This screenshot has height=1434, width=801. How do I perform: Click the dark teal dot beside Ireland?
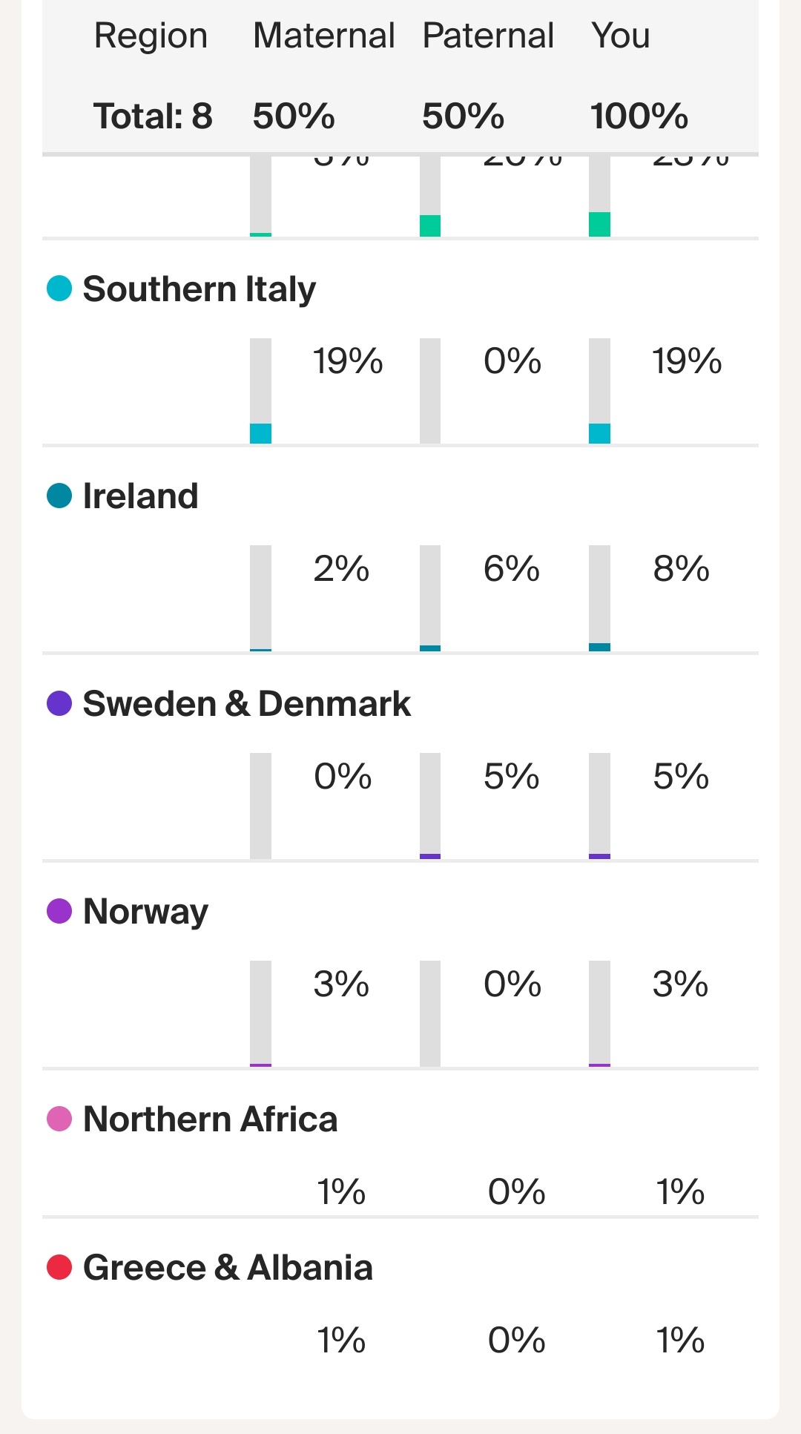pyautogui.click(x=59, y=496)
